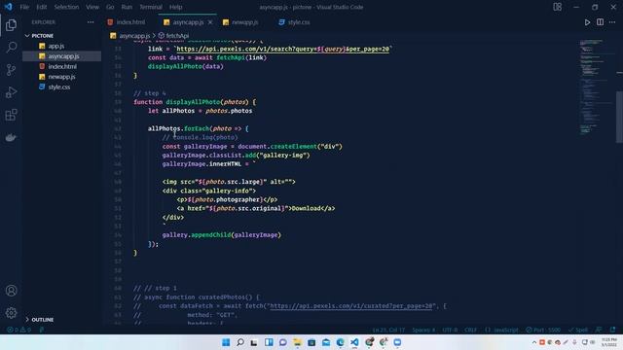The image size is (623, 350).
Task: Open the File menu
Action: (x=24, y=7)
